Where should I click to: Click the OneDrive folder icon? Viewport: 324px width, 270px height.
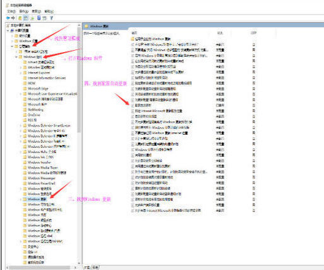(25, 115)
